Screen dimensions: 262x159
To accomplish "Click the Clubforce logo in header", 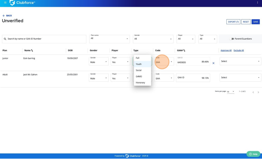I will tap(22, 3).
